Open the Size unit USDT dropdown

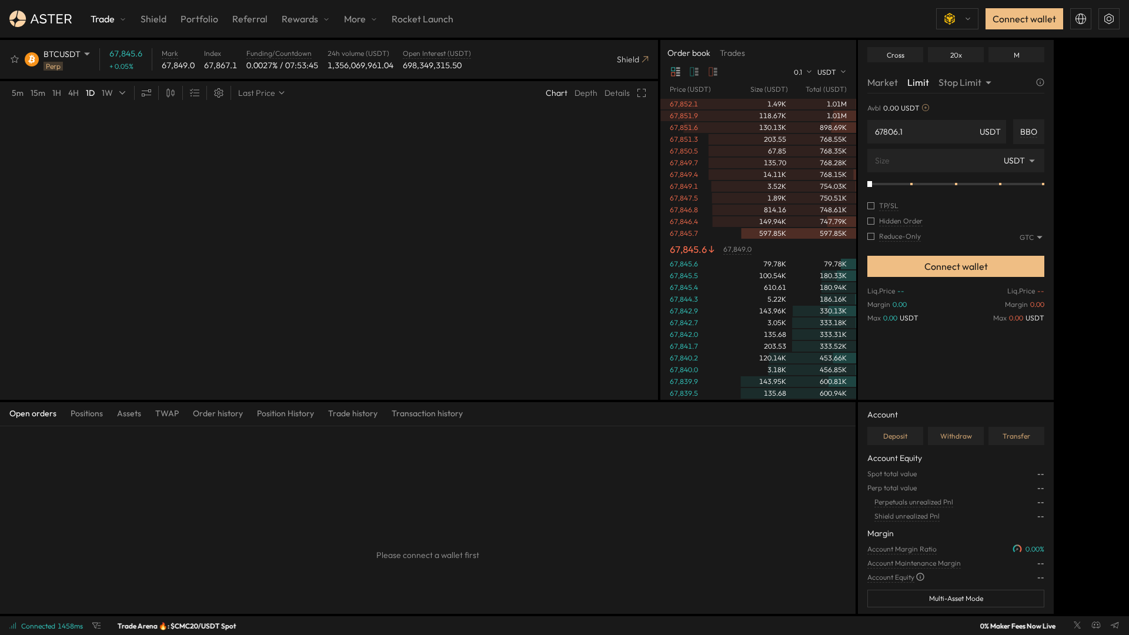click(1019, 161)
